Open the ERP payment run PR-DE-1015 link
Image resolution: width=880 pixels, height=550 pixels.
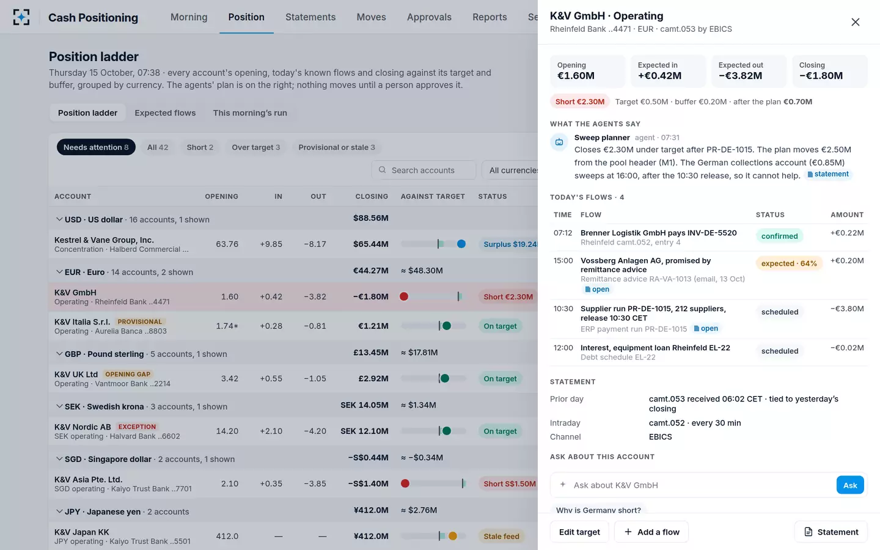click(x=706, y=328)
